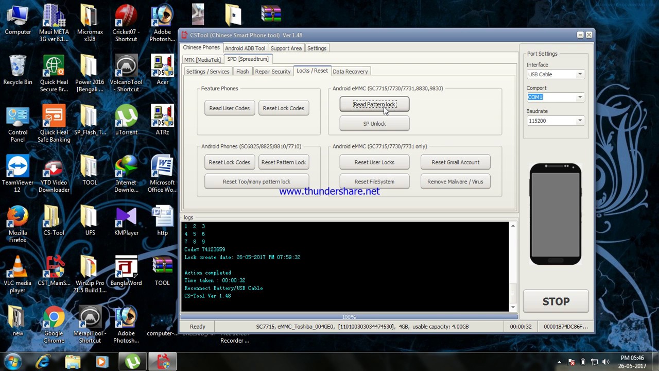The height and width of the screenshot is (371, 659).
Task: Launch KMPlayer
Action: (x=126, y=222)
